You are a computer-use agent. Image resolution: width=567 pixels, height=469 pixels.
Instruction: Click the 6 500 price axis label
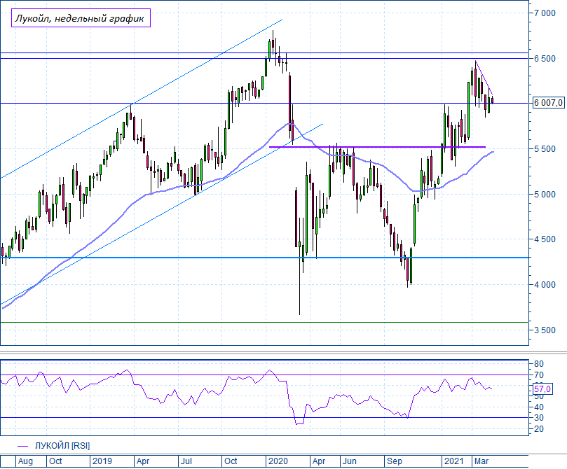545,59
